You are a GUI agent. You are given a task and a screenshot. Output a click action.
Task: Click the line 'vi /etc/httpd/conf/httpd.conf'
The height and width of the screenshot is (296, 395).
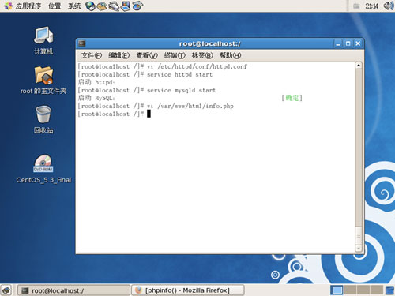(x=197, y=66)
